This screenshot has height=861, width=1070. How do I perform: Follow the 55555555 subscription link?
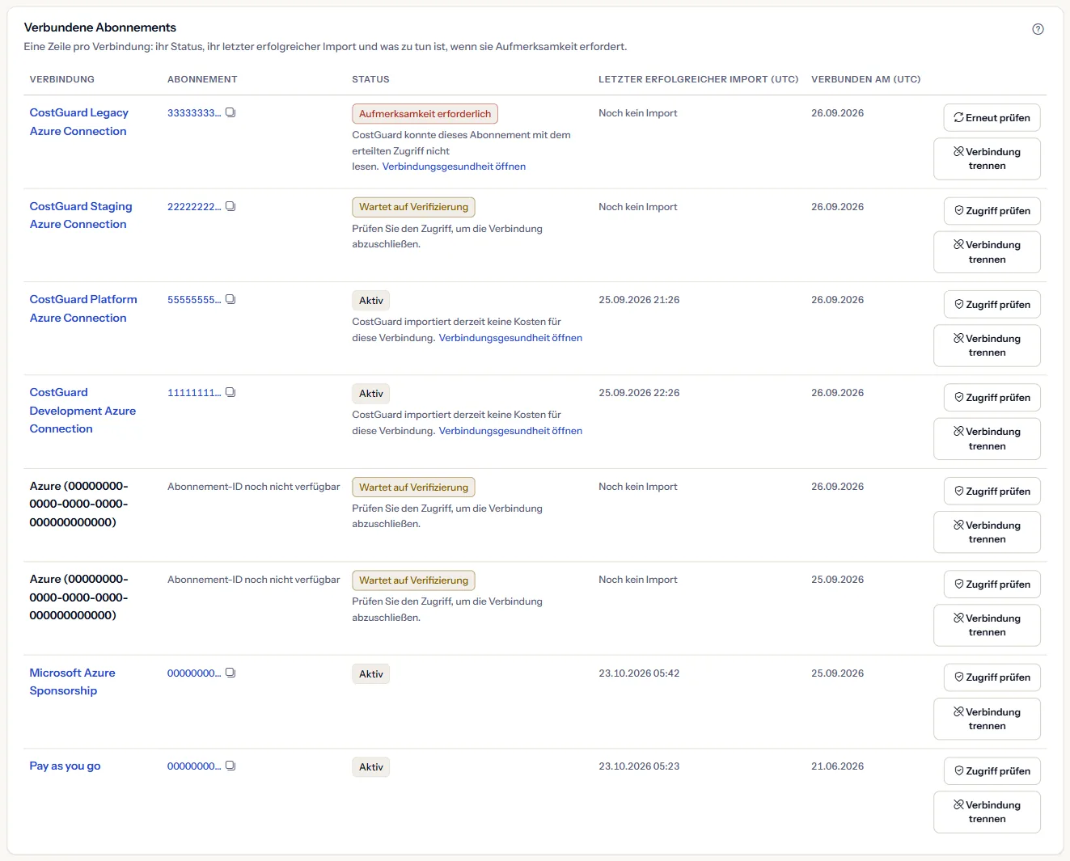point(194,299)
